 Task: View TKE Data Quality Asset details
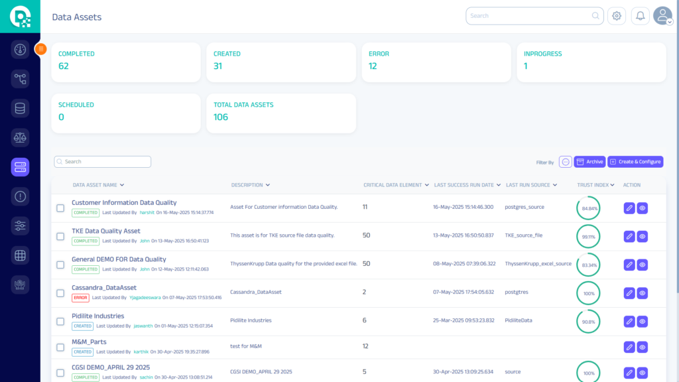click(642, 237)
